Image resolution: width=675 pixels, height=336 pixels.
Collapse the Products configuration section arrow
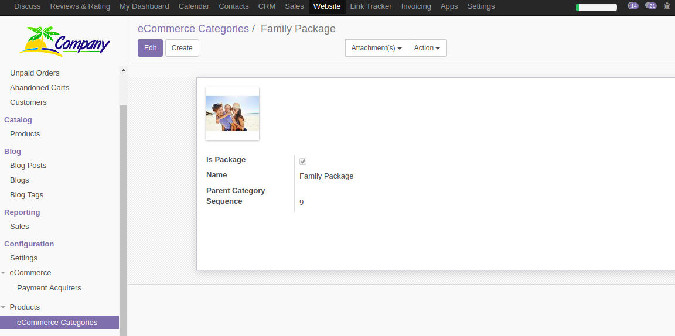pyautogui.click(x=4, y=307)
